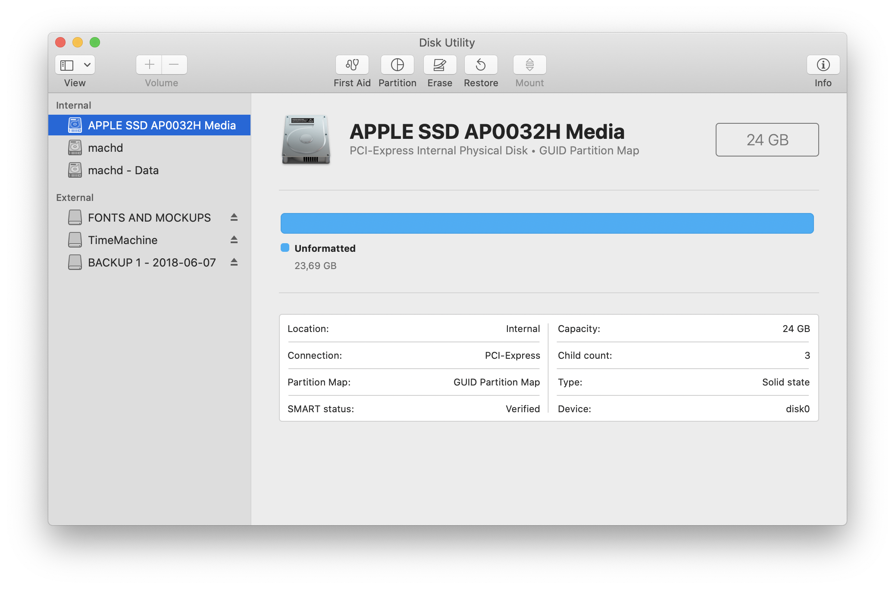Click the Erase toolbar icon
The image size is (895, 589).
(x=439, y=65)
